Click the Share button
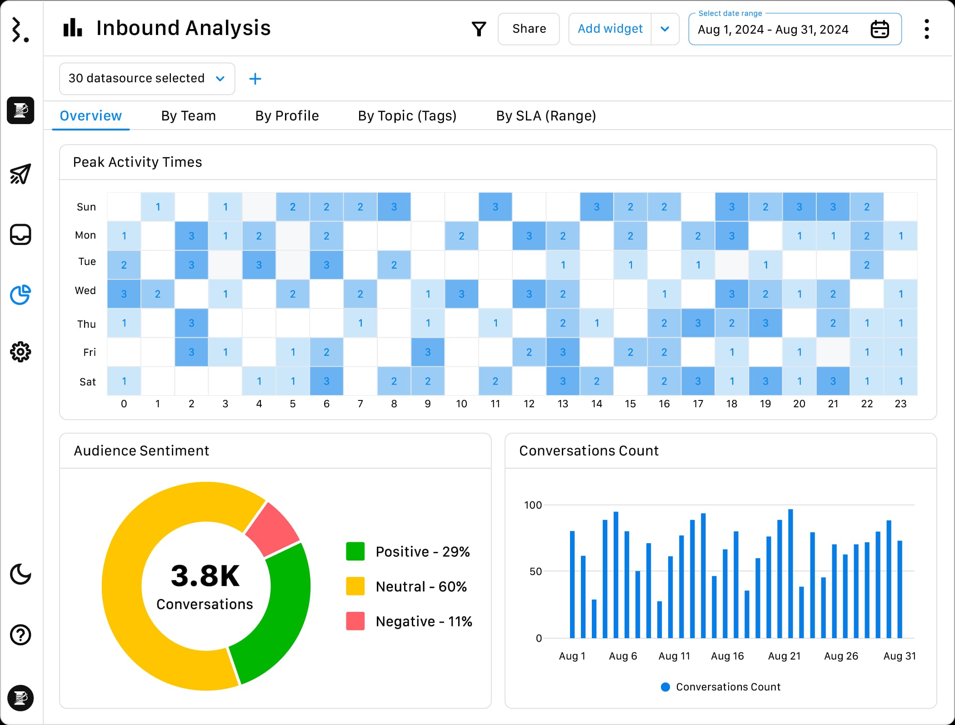 (x=529, y=29)
